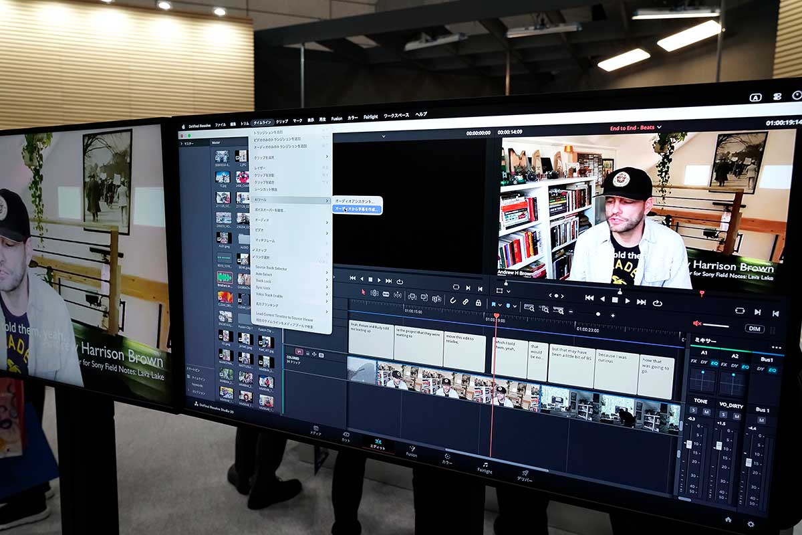Viewport: 802px width, 535px height.
Task: Click the V1 track destination button
Action: 299,350
